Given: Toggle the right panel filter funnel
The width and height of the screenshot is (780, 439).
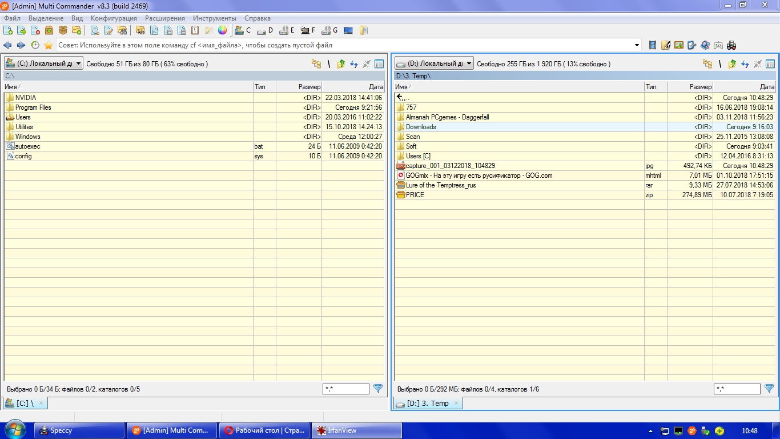Looking at the screenshot, I should click(769, 389).
